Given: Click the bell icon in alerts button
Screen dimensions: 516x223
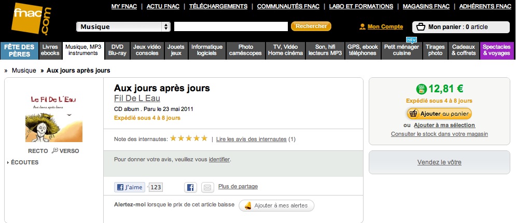Looking at the screenshot, I should click(248, 205).
